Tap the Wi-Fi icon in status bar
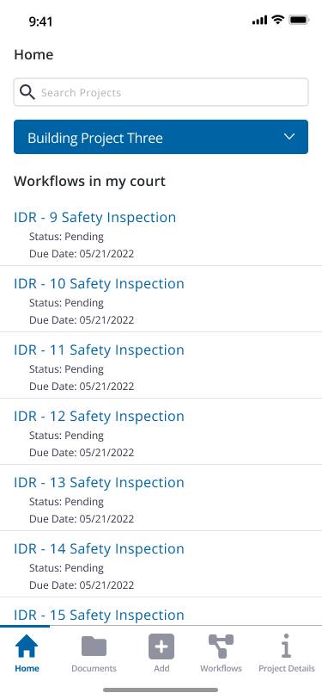This screenshot has height=699, width=322. [278, 20]
